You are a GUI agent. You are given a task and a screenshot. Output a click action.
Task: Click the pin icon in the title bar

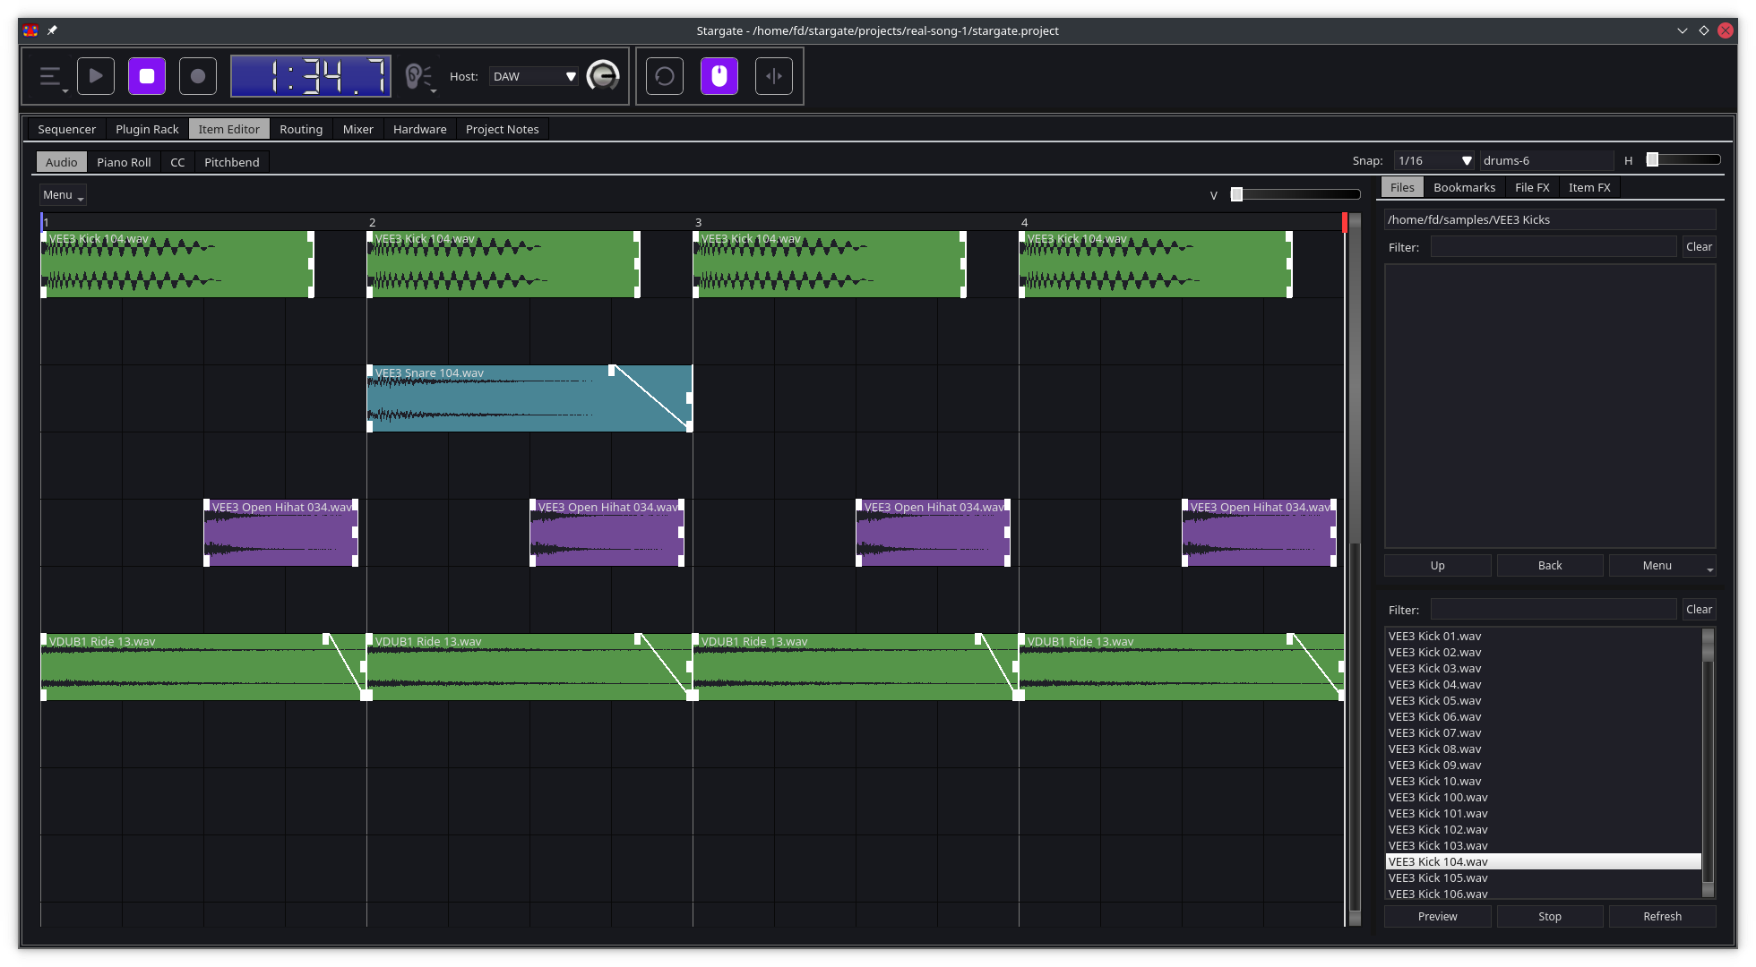(52, 30)
